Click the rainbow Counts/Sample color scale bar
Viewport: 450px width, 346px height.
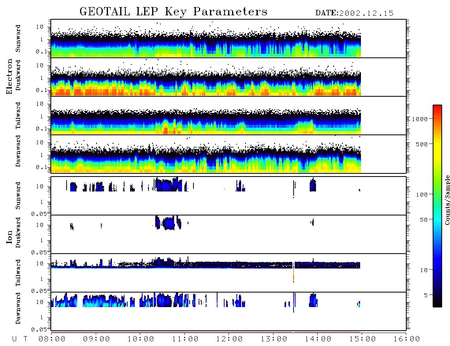(437, 206)
